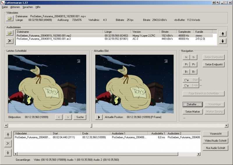The width and height of the screenshot is (233, 165).
Task: Open the Zeitraffer dialog button
Action: [192, 104]
